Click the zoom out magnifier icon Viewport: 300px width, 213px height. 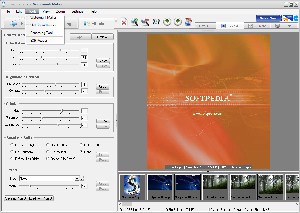145,22
